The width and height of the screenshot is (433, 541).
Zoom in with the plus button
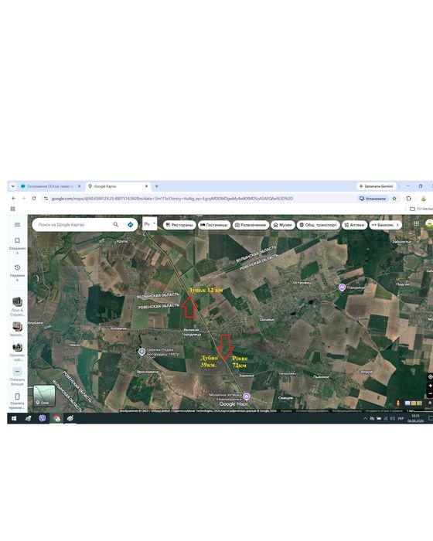[x=430, y=386]
